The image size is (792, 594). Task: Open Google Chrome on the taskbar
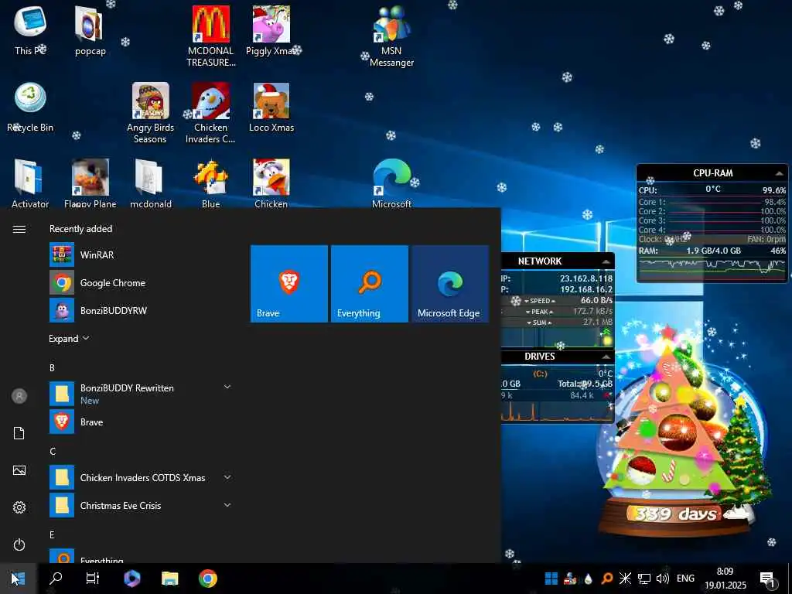(207, 579)
